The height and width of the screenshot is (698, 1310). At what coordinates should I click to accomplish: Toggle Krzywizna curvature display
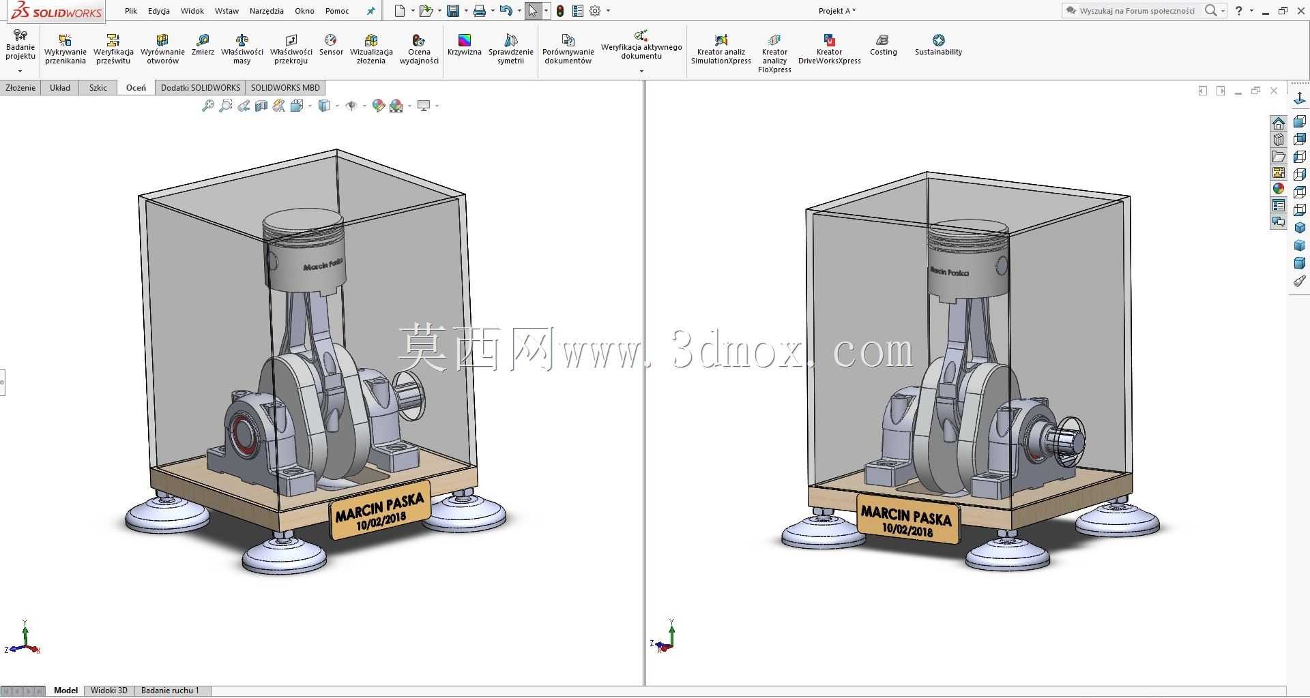click(465, 45)
